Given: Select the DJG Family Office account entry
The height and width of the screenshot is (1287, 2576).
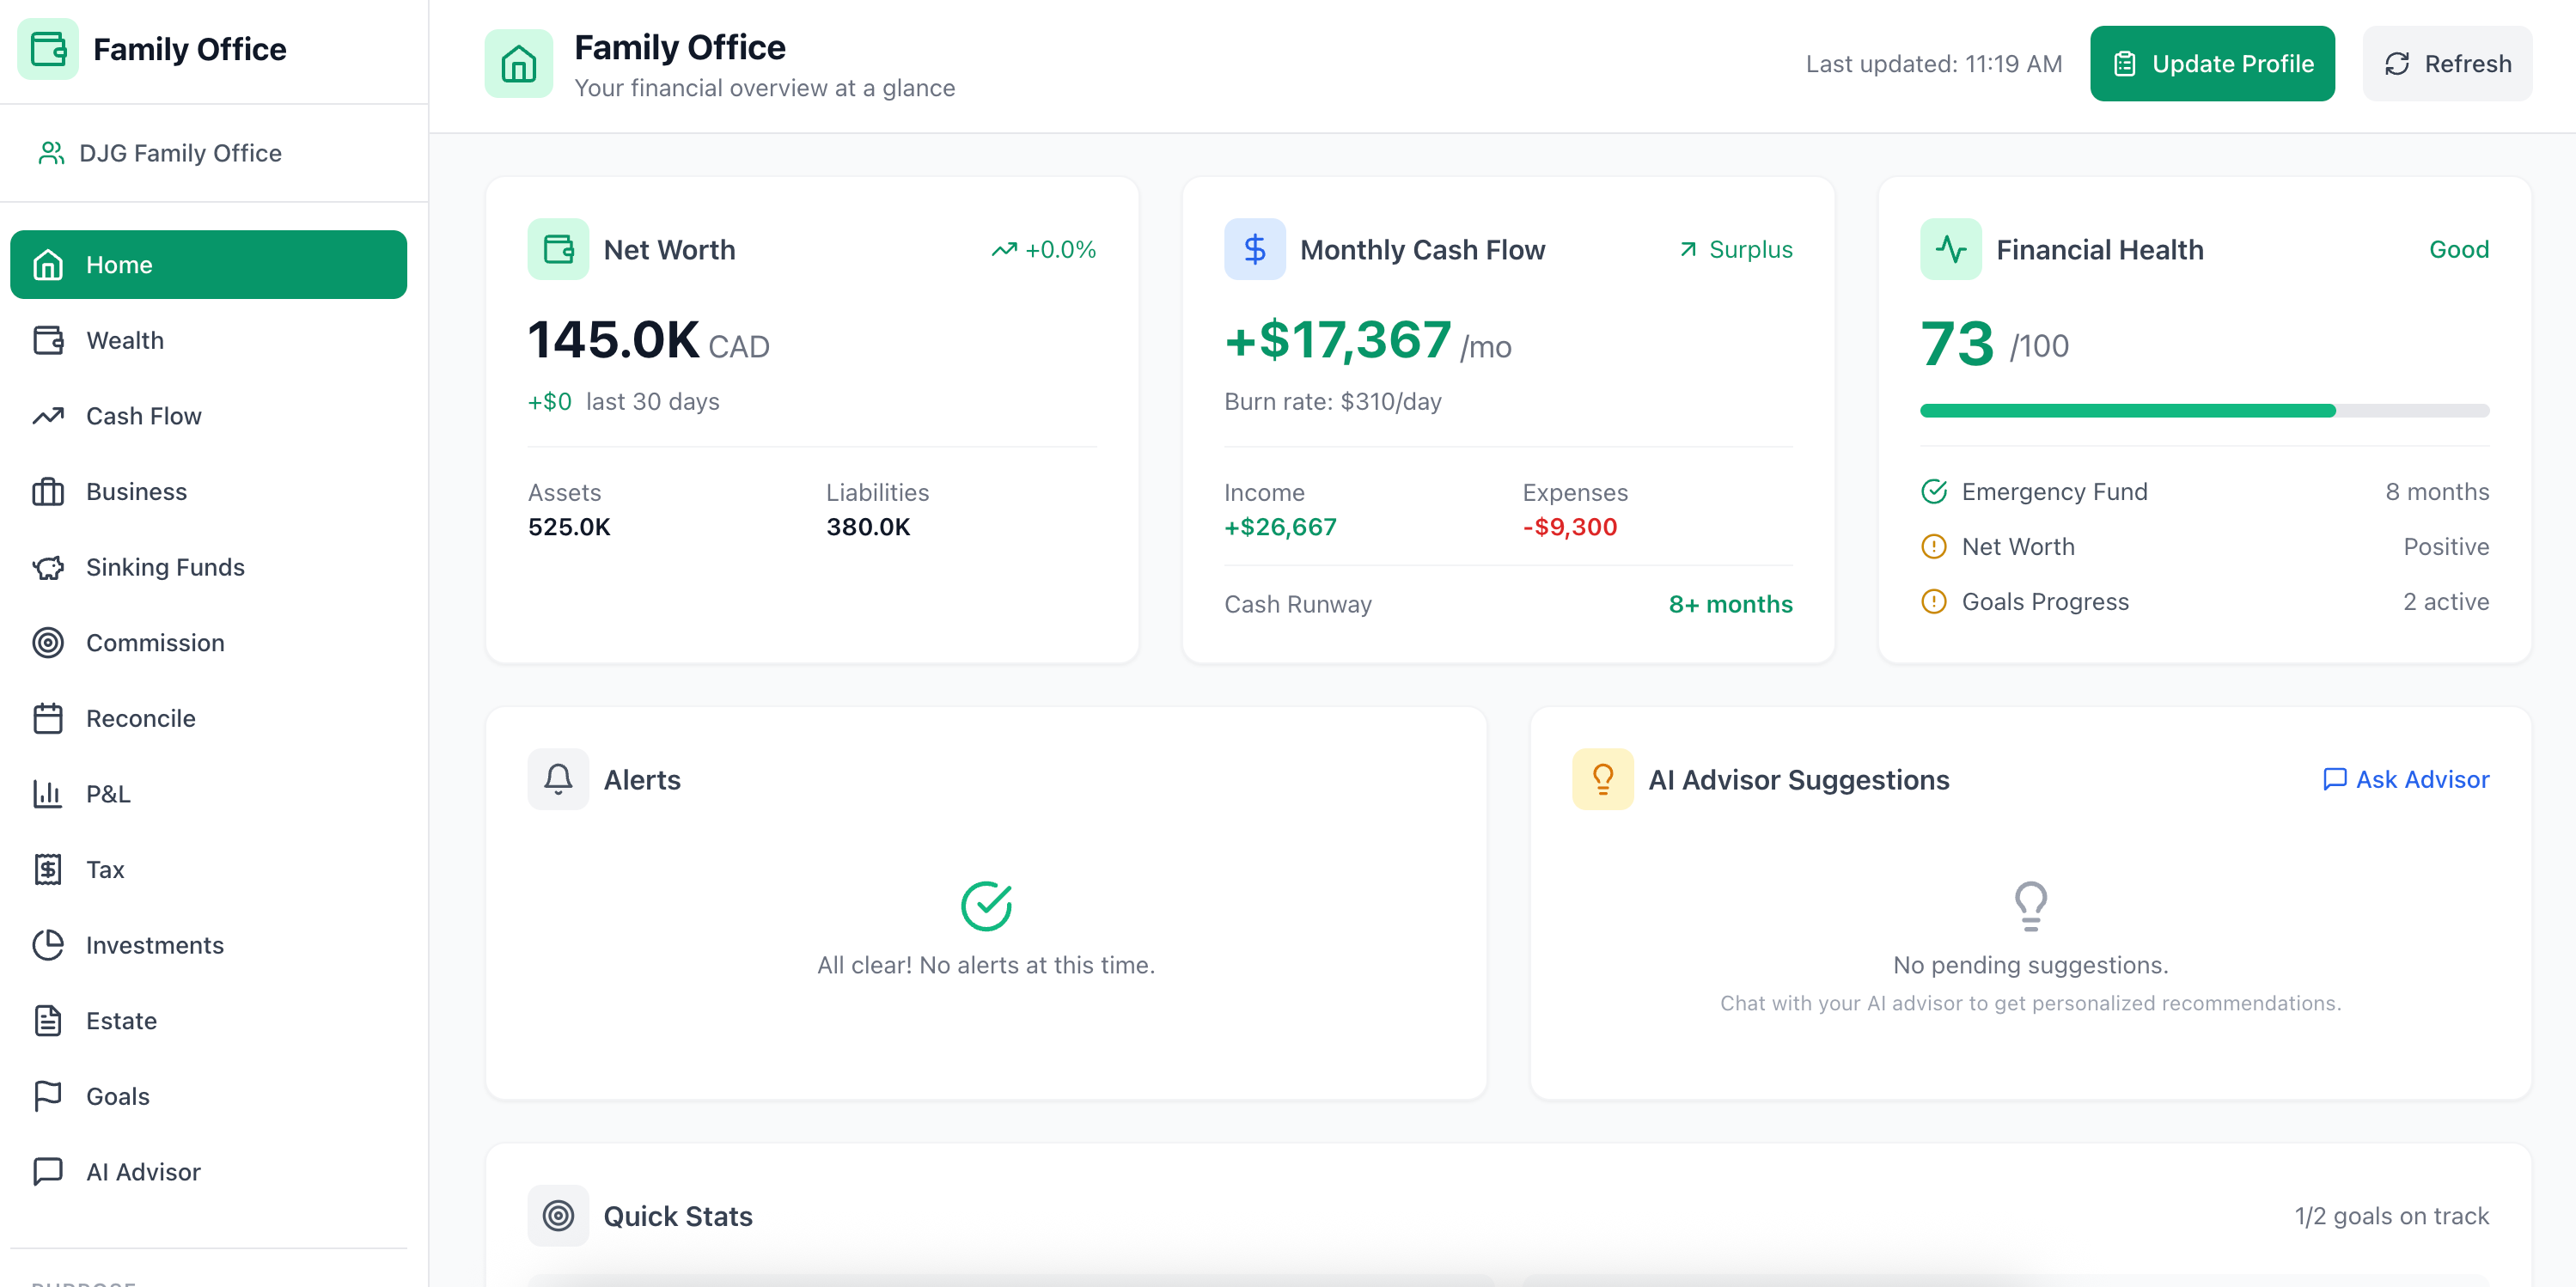Looking at the screenshot, I should point(180,153).
